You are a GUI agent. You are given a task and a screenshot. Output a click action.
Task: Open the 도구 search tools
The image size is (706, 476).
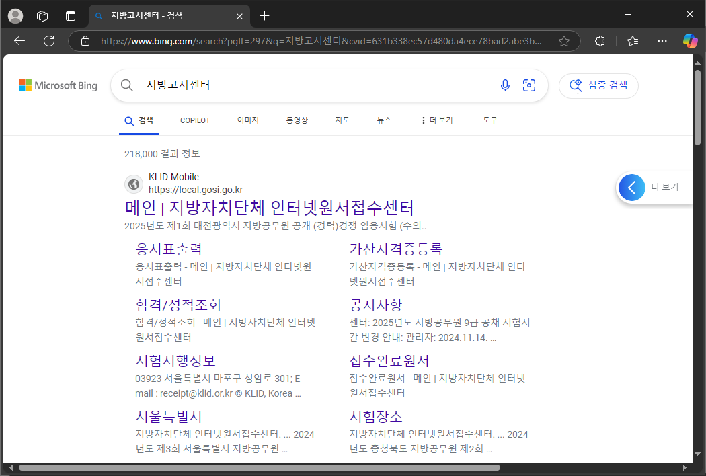pyautogui.click(x=490, y=120)
